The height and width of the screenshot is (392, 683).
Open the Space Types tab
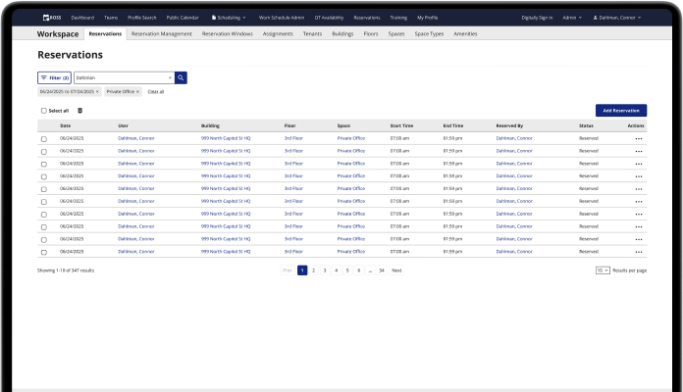pyautogui.click(x=429, y=33)
